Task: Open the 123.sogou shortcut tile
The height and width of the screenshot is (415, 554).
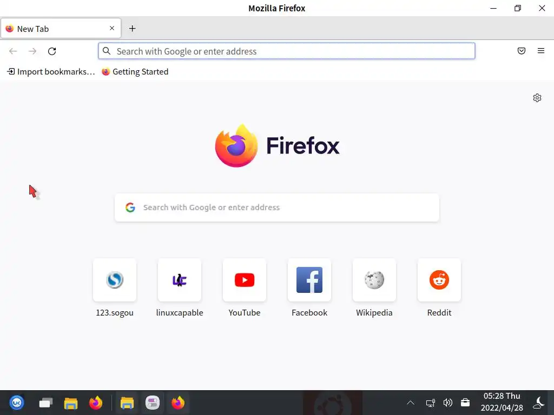Action: (x=115, y=280)
